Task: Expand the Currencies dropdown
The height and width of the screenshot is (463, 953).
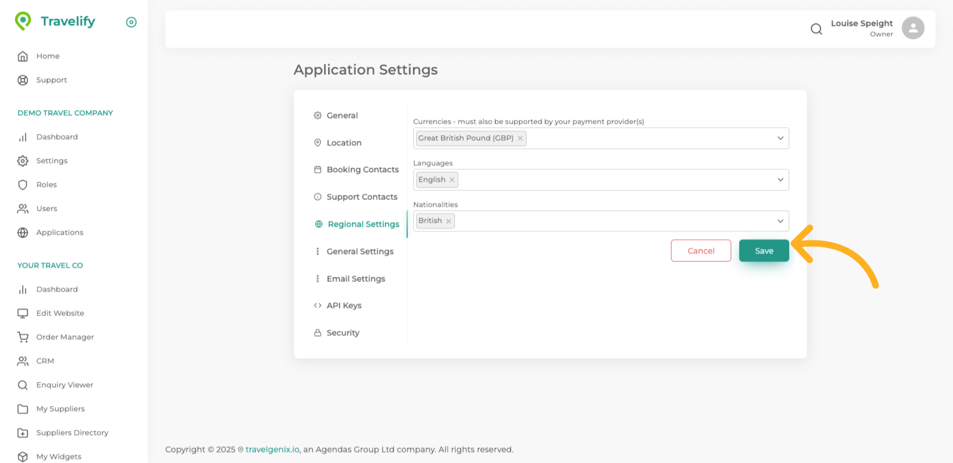Action: click(x=780, y=138)
